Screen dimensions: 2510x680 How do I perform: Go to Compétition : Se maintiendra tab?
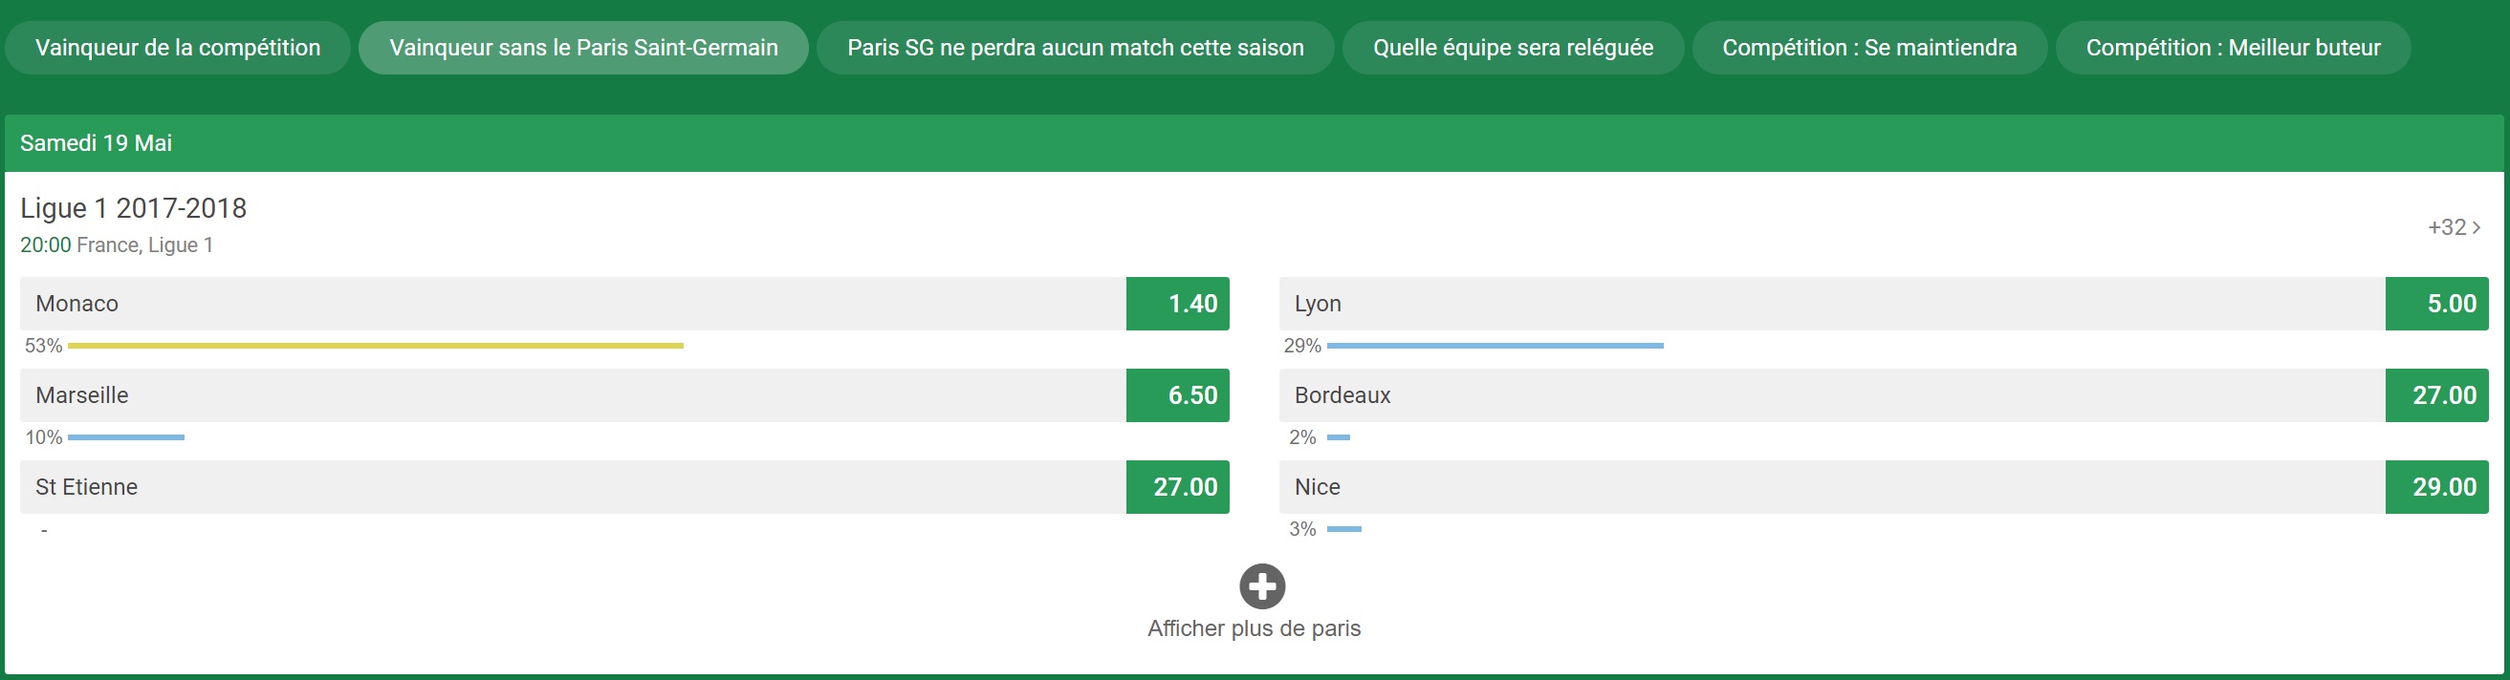point(1868,48)
